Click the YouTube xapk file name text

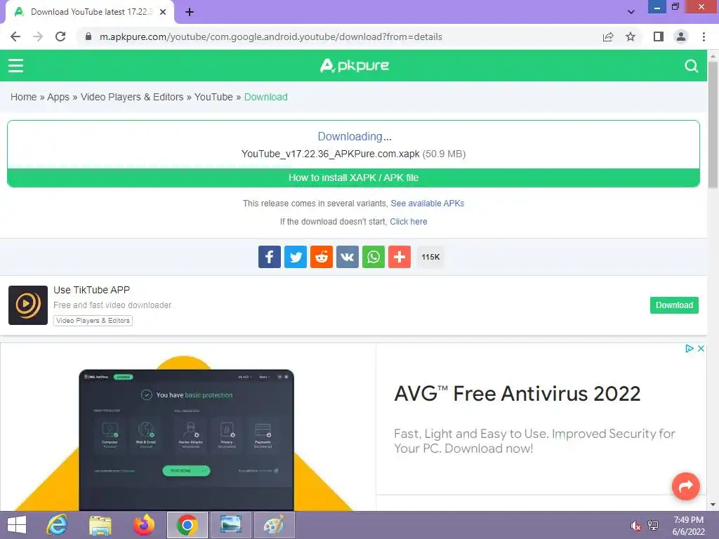[330, 154]
